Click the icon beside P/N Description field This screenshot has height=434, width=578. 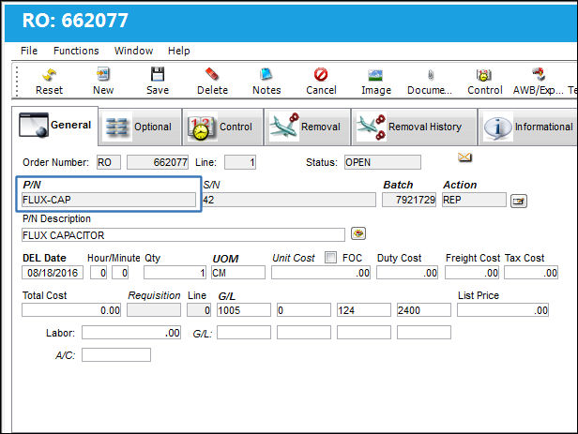coord(358,233)
